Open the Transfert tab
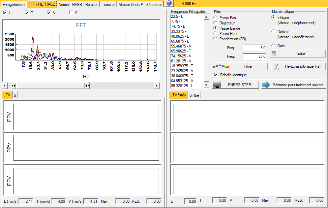The width and height of the screenshot is (328, 208). [108, 4]
